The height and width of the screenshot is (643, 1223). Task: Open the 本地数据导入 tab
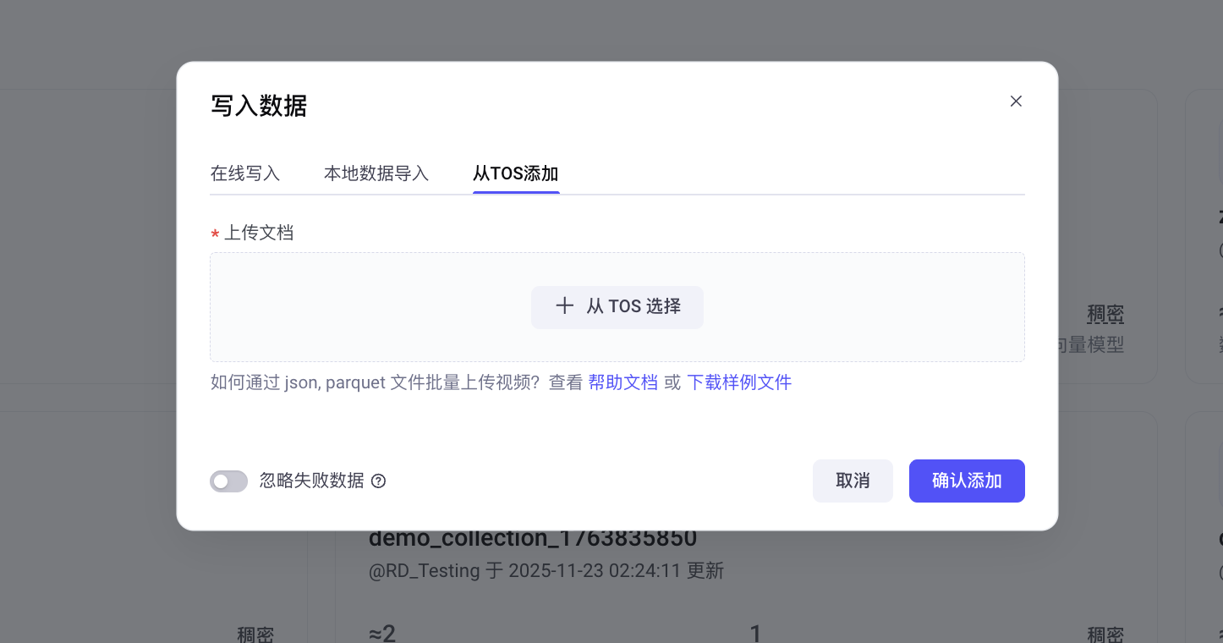tap(376, 173)
